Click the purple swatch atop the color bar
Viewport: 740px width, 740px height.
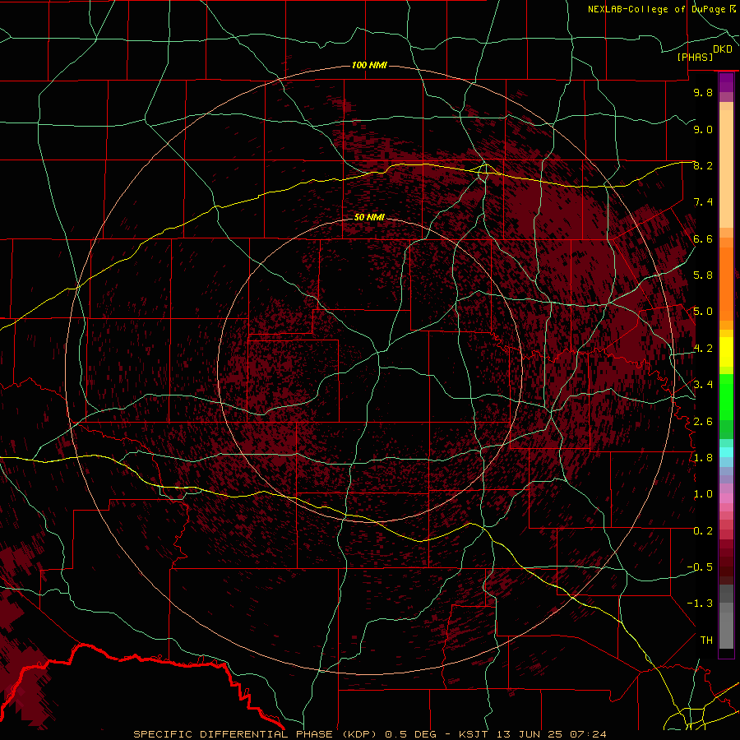tap(726, 82)
